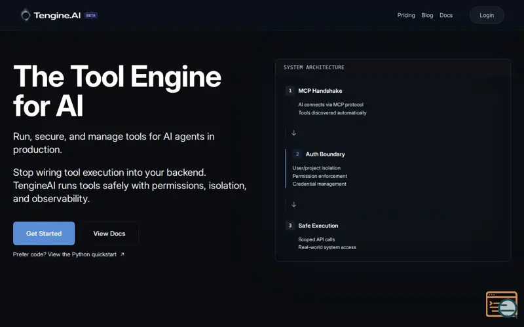This screenshot has height=327, width=524.
Task: Click 'User/project isolation' text
Action: pyautogui.click(x=316, y=168)
